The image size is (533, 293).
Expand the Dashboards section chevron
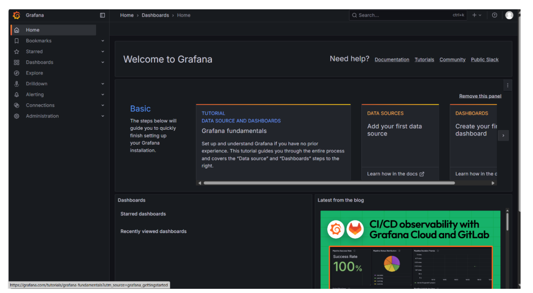point(103,63)
